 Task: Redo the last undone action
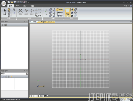pos(21,2)
